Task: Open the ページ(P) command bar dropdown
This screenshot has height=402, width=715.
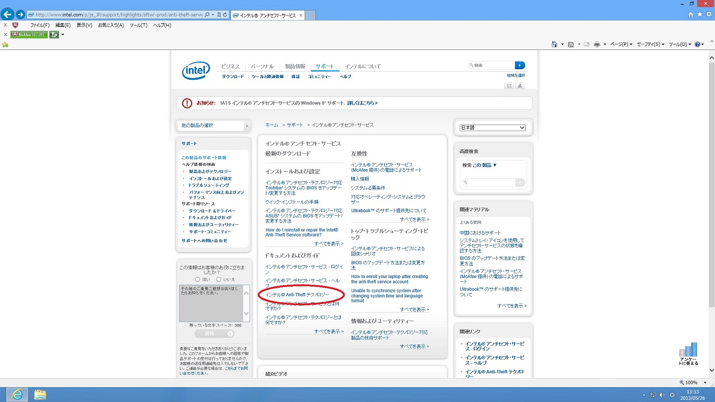Action: 621,44
